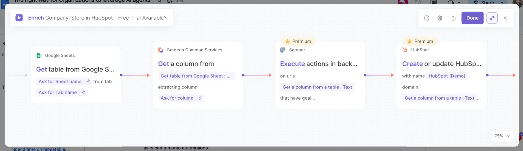
Task: Open the settings gear icon
Action: coord(440,18)
